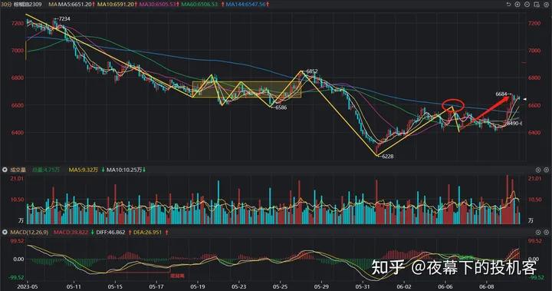This screenshot has width=552, height=291.
Task: Click the MA5:6651.20 moving average label
Action: pos(74,5)
